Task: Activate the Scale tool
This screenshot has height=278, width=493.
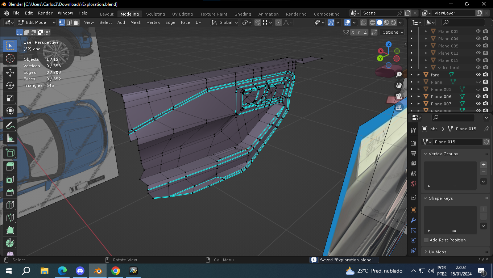Action: (10, 98)
